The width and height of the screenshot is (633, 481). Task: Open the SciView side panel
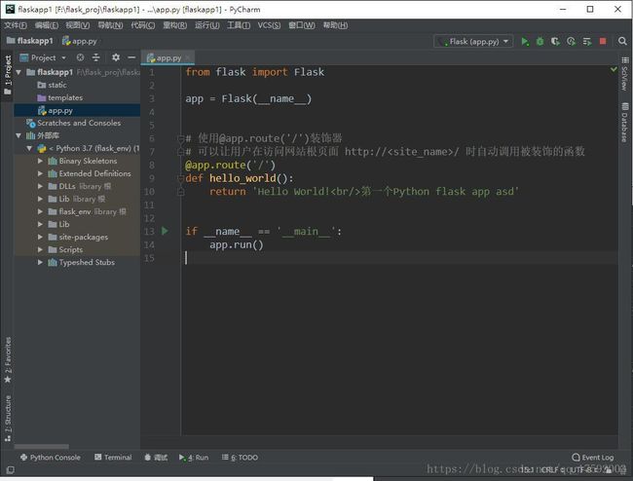pyautogui.click(x=624, y=73)
